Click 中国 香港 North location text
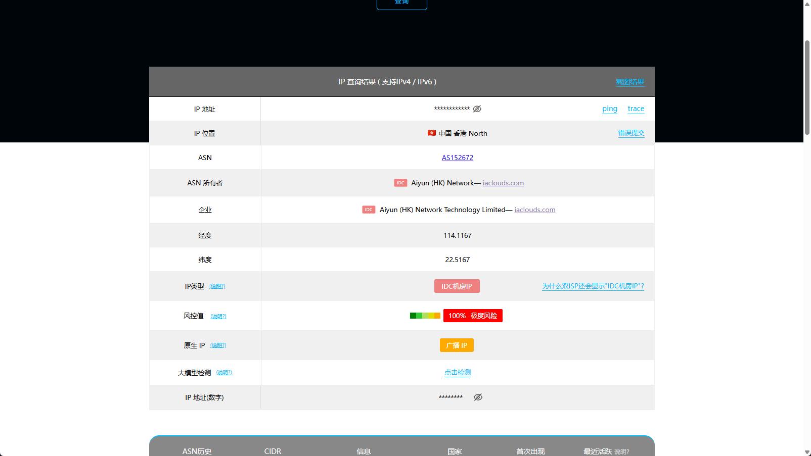The image size is (811, 456). point(463,133)
